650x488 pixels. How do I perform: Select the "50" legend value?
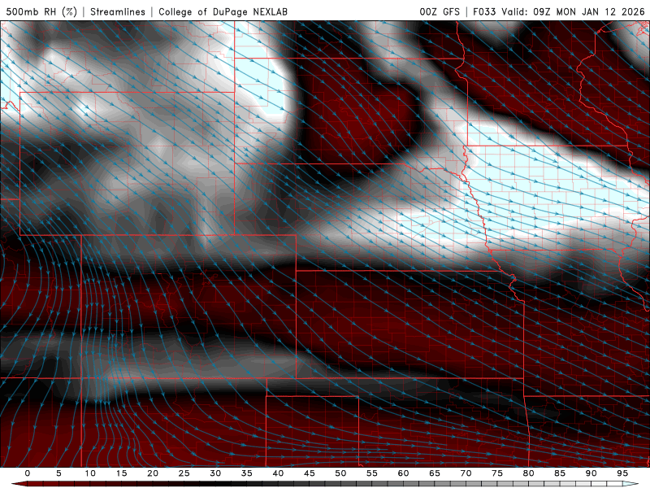coord(340,473)
